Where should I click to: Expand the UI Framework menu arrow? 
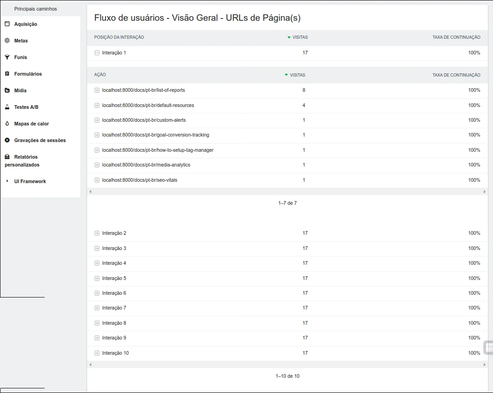(7, 181)
